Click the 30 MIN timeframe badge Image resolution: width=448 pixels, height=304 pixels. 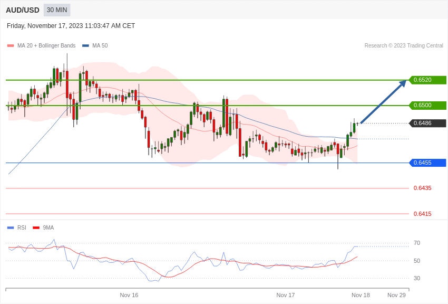coord(57,10)
